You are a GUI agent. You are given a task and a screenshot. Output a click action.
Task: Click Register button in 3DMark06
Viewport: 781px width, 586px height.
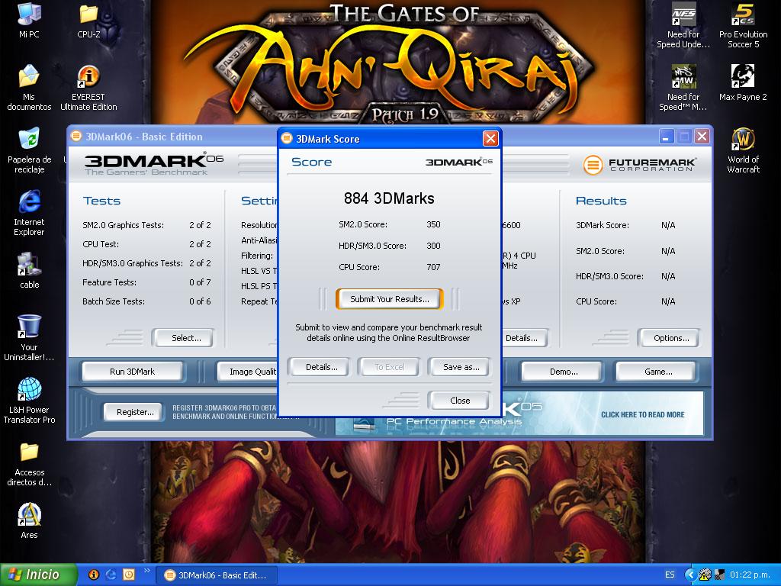tap(134, 412)
